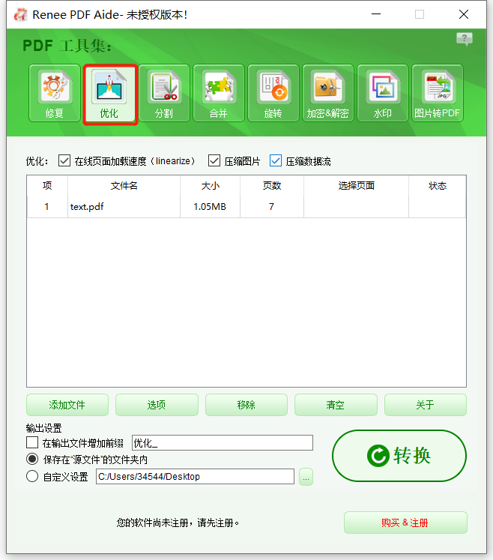Open the 旋转 (Rotate) PDF tool
Image resolution: width=493 pixels, height=560 pixels.
[273, 93]
